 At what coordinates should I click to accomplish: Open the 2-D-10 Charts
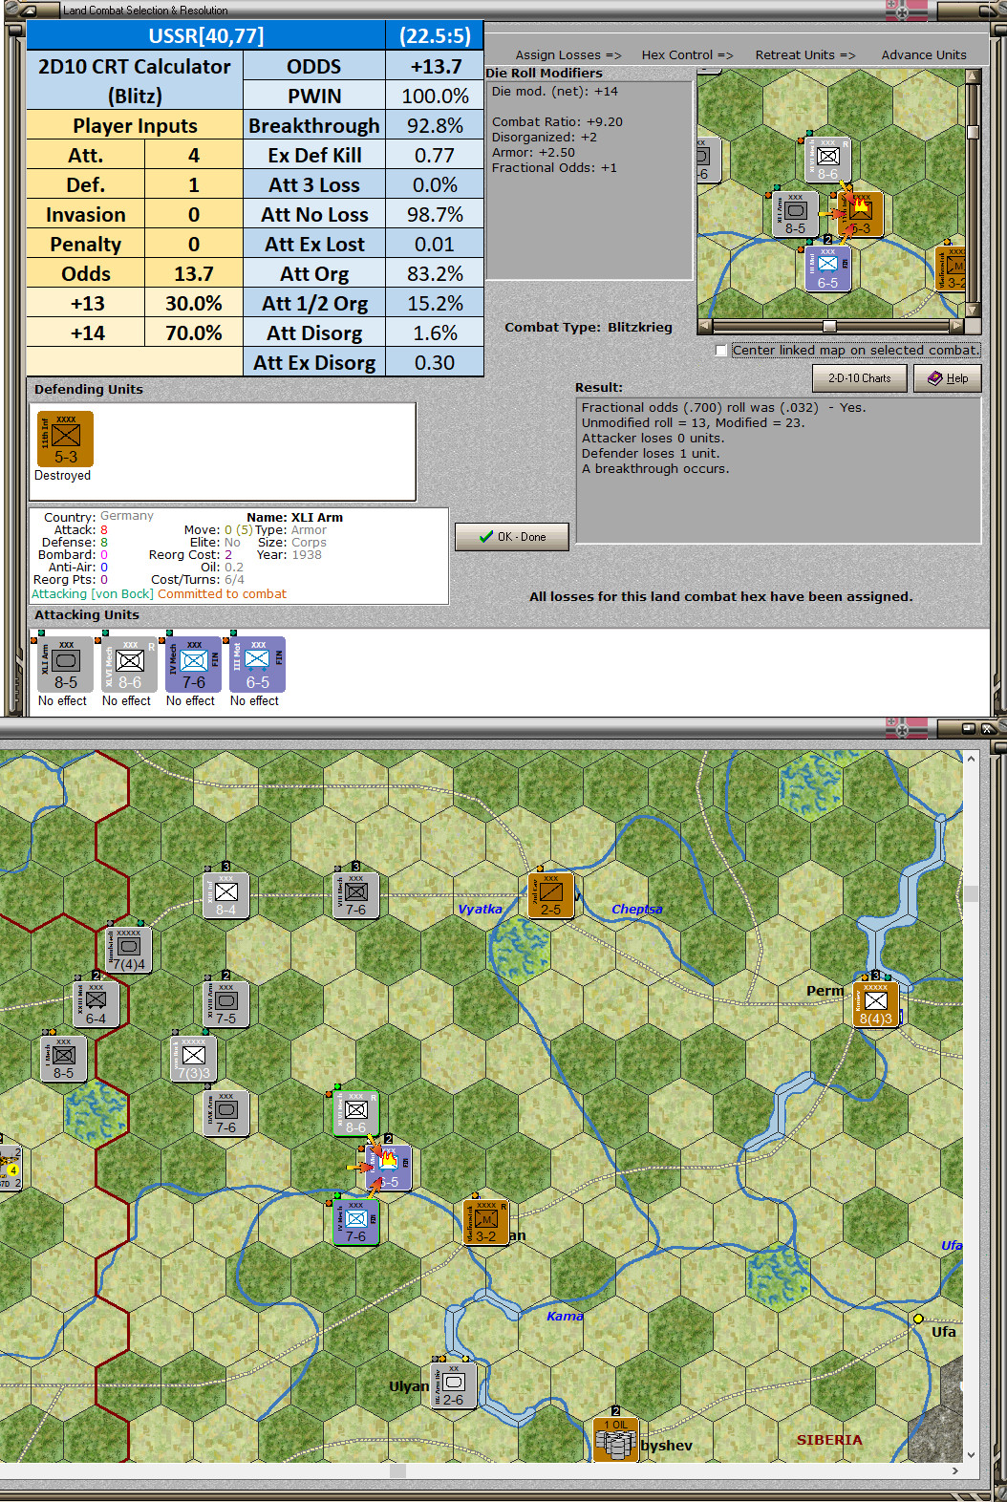point(860,378)
